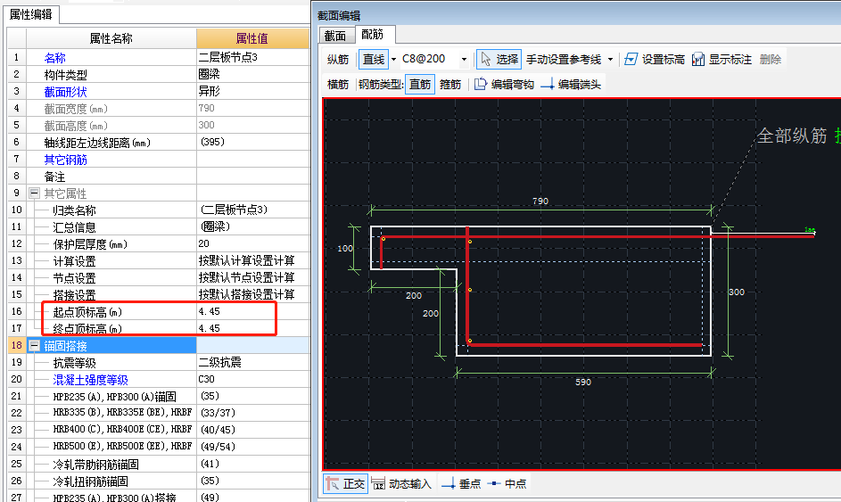Switch to the 配筋 tab
841x502 pixels.
[x=373, y=35]
